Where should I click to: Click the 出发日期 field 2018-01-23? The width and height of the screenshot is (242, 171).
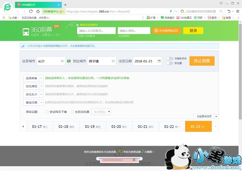pos(147,61)
